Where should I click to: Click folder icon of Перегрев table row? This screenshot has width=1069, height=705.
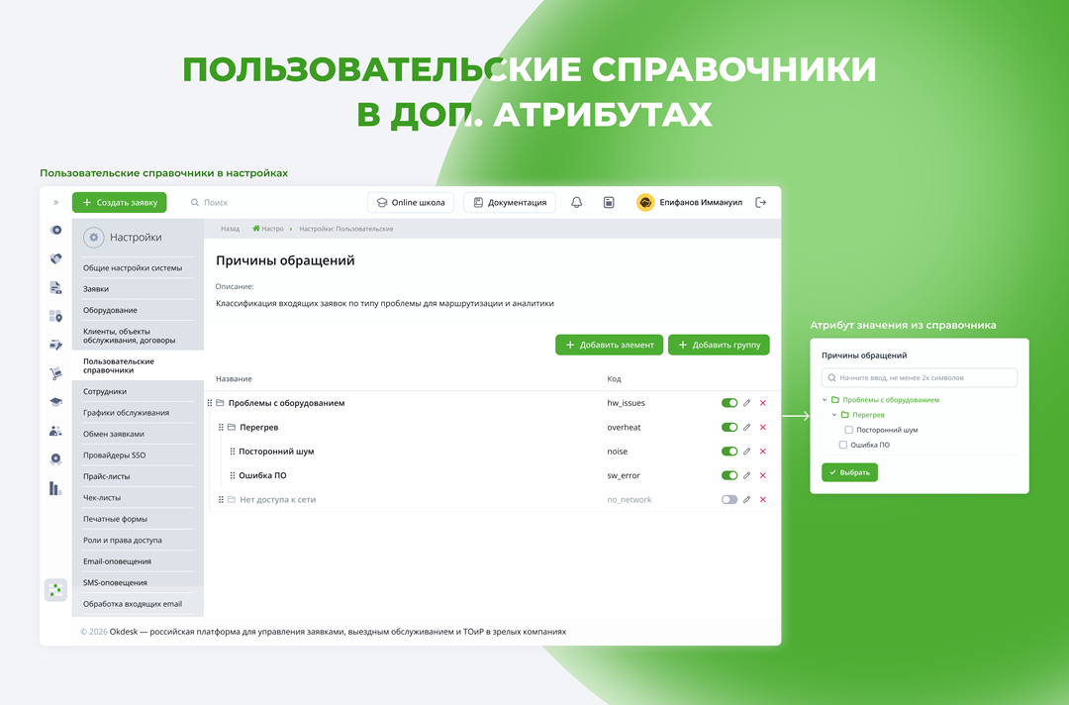232,428
